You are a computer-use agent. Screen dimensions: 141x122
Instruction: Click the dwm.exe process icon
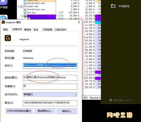click(x=25, y=13)
